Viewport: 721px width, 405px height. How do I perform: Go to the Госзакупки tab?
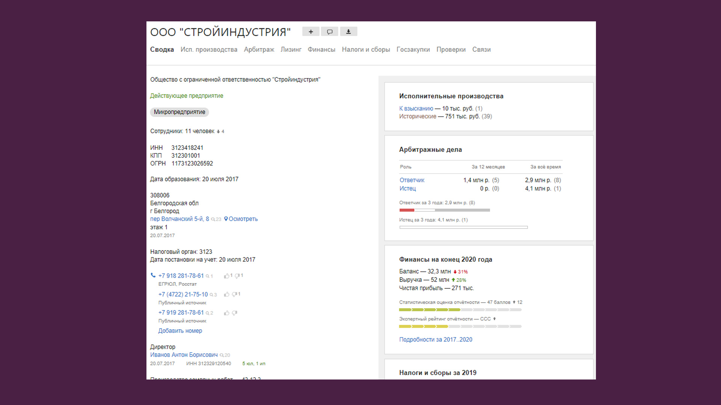(413, 49)
